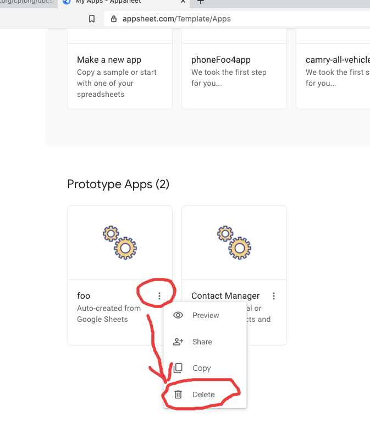370x433 pixels.
Task: Click the Contact Manager gears thumbnail
Action: click(x=234, y=242)
